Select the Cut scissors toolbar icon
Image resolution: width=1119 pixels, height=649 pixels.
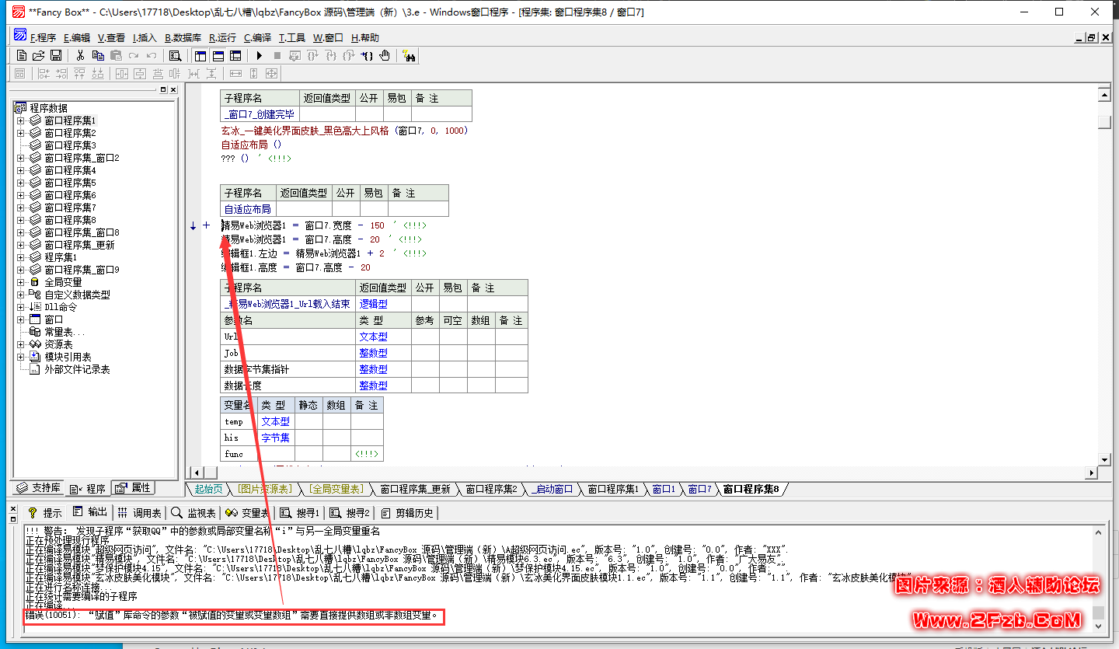[79, 55]
